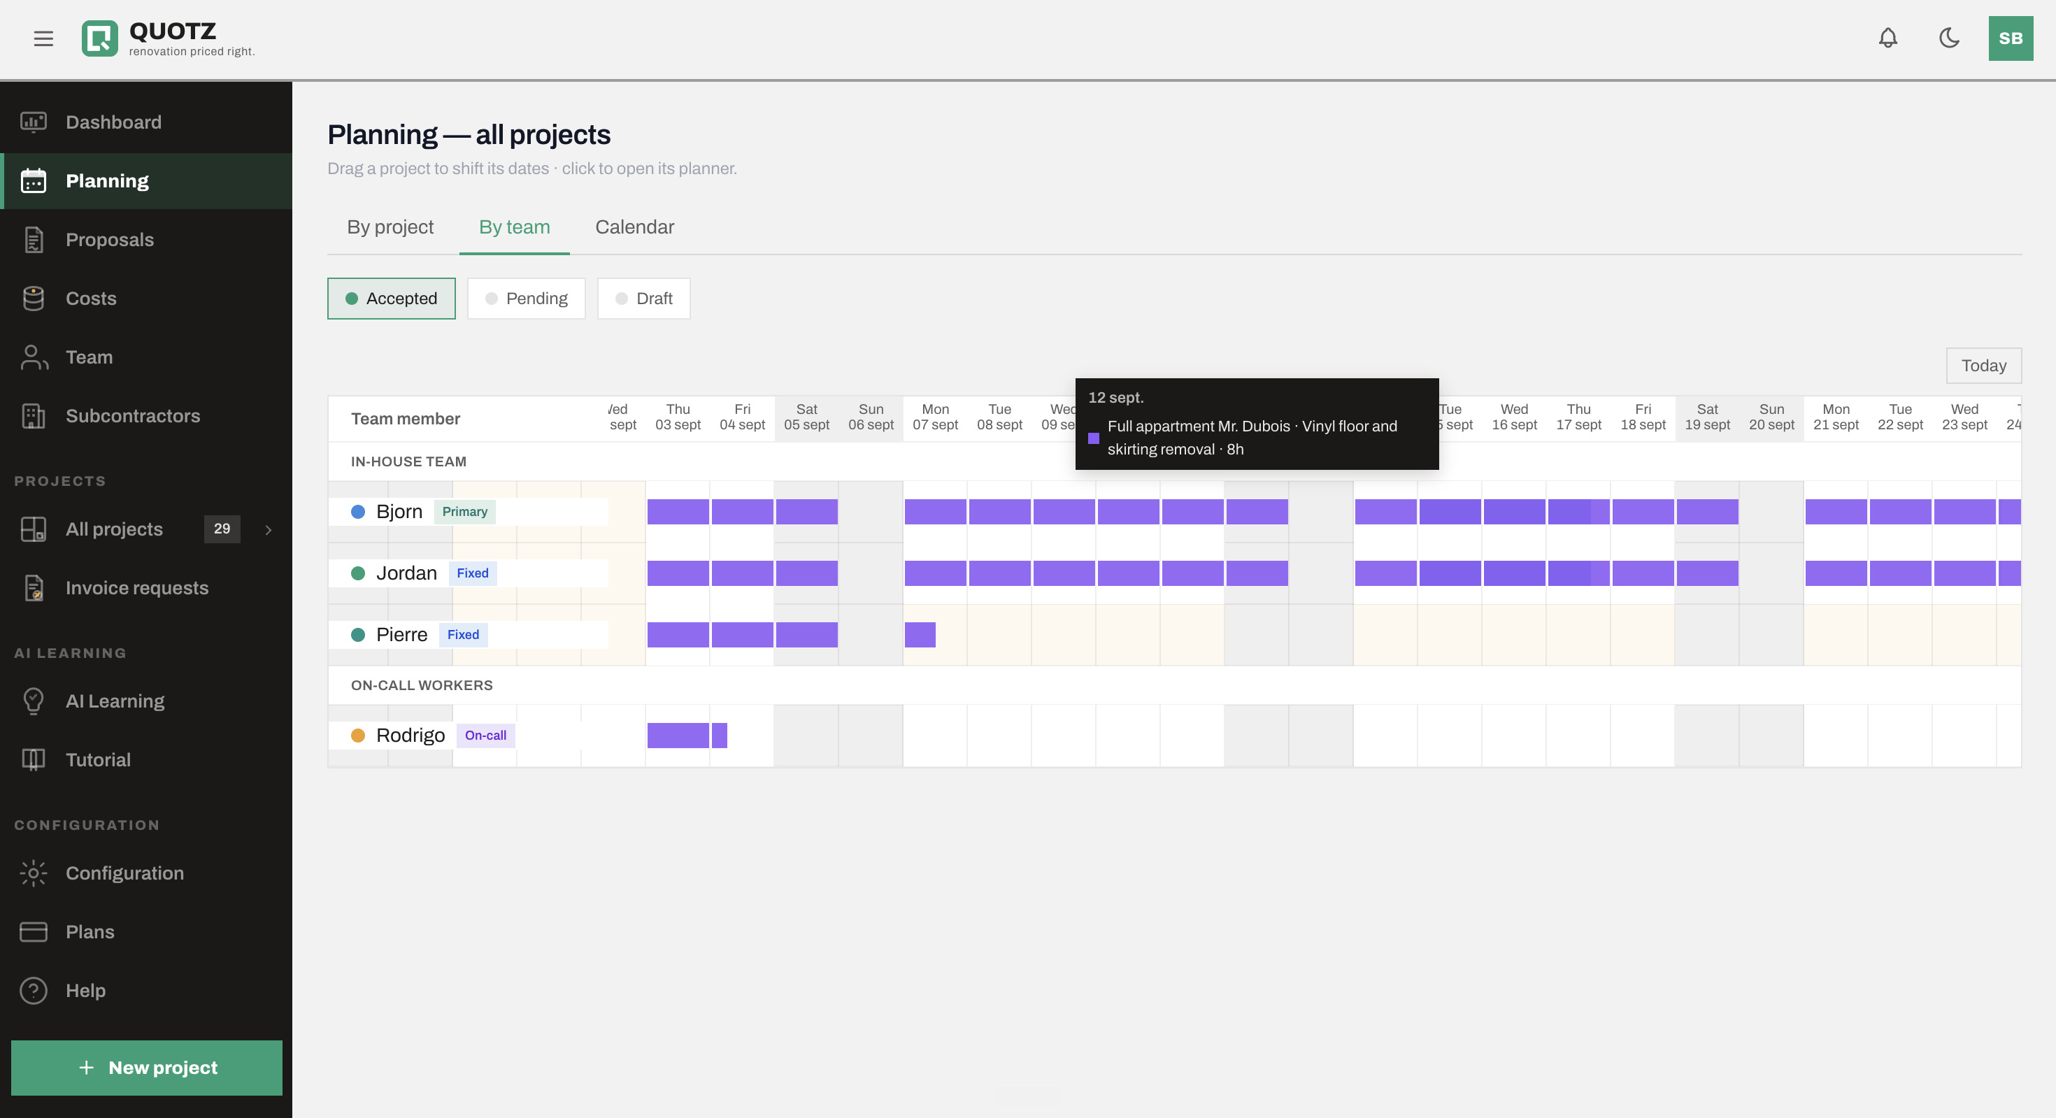The height and width of the screenshot is (1118, 2056).
Task: Click the All projects icon
Action: tap(34, 529)
